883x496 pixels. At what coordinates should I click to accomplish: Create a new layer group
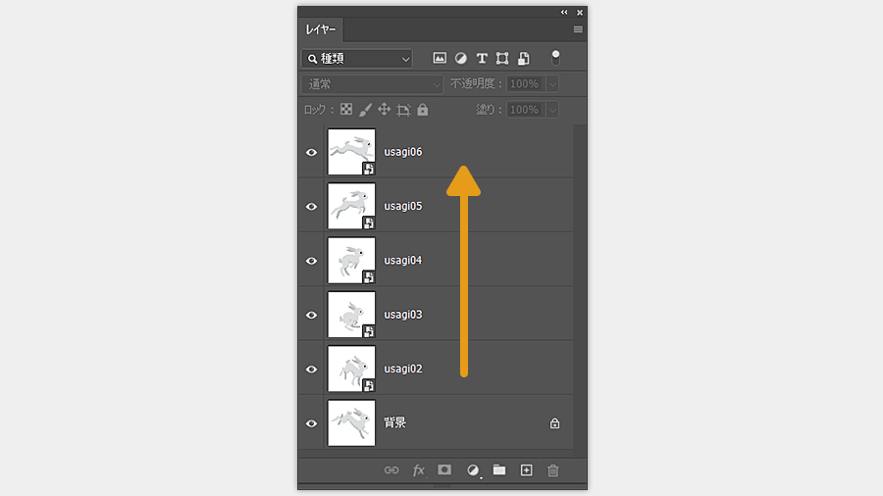[499, 470]
